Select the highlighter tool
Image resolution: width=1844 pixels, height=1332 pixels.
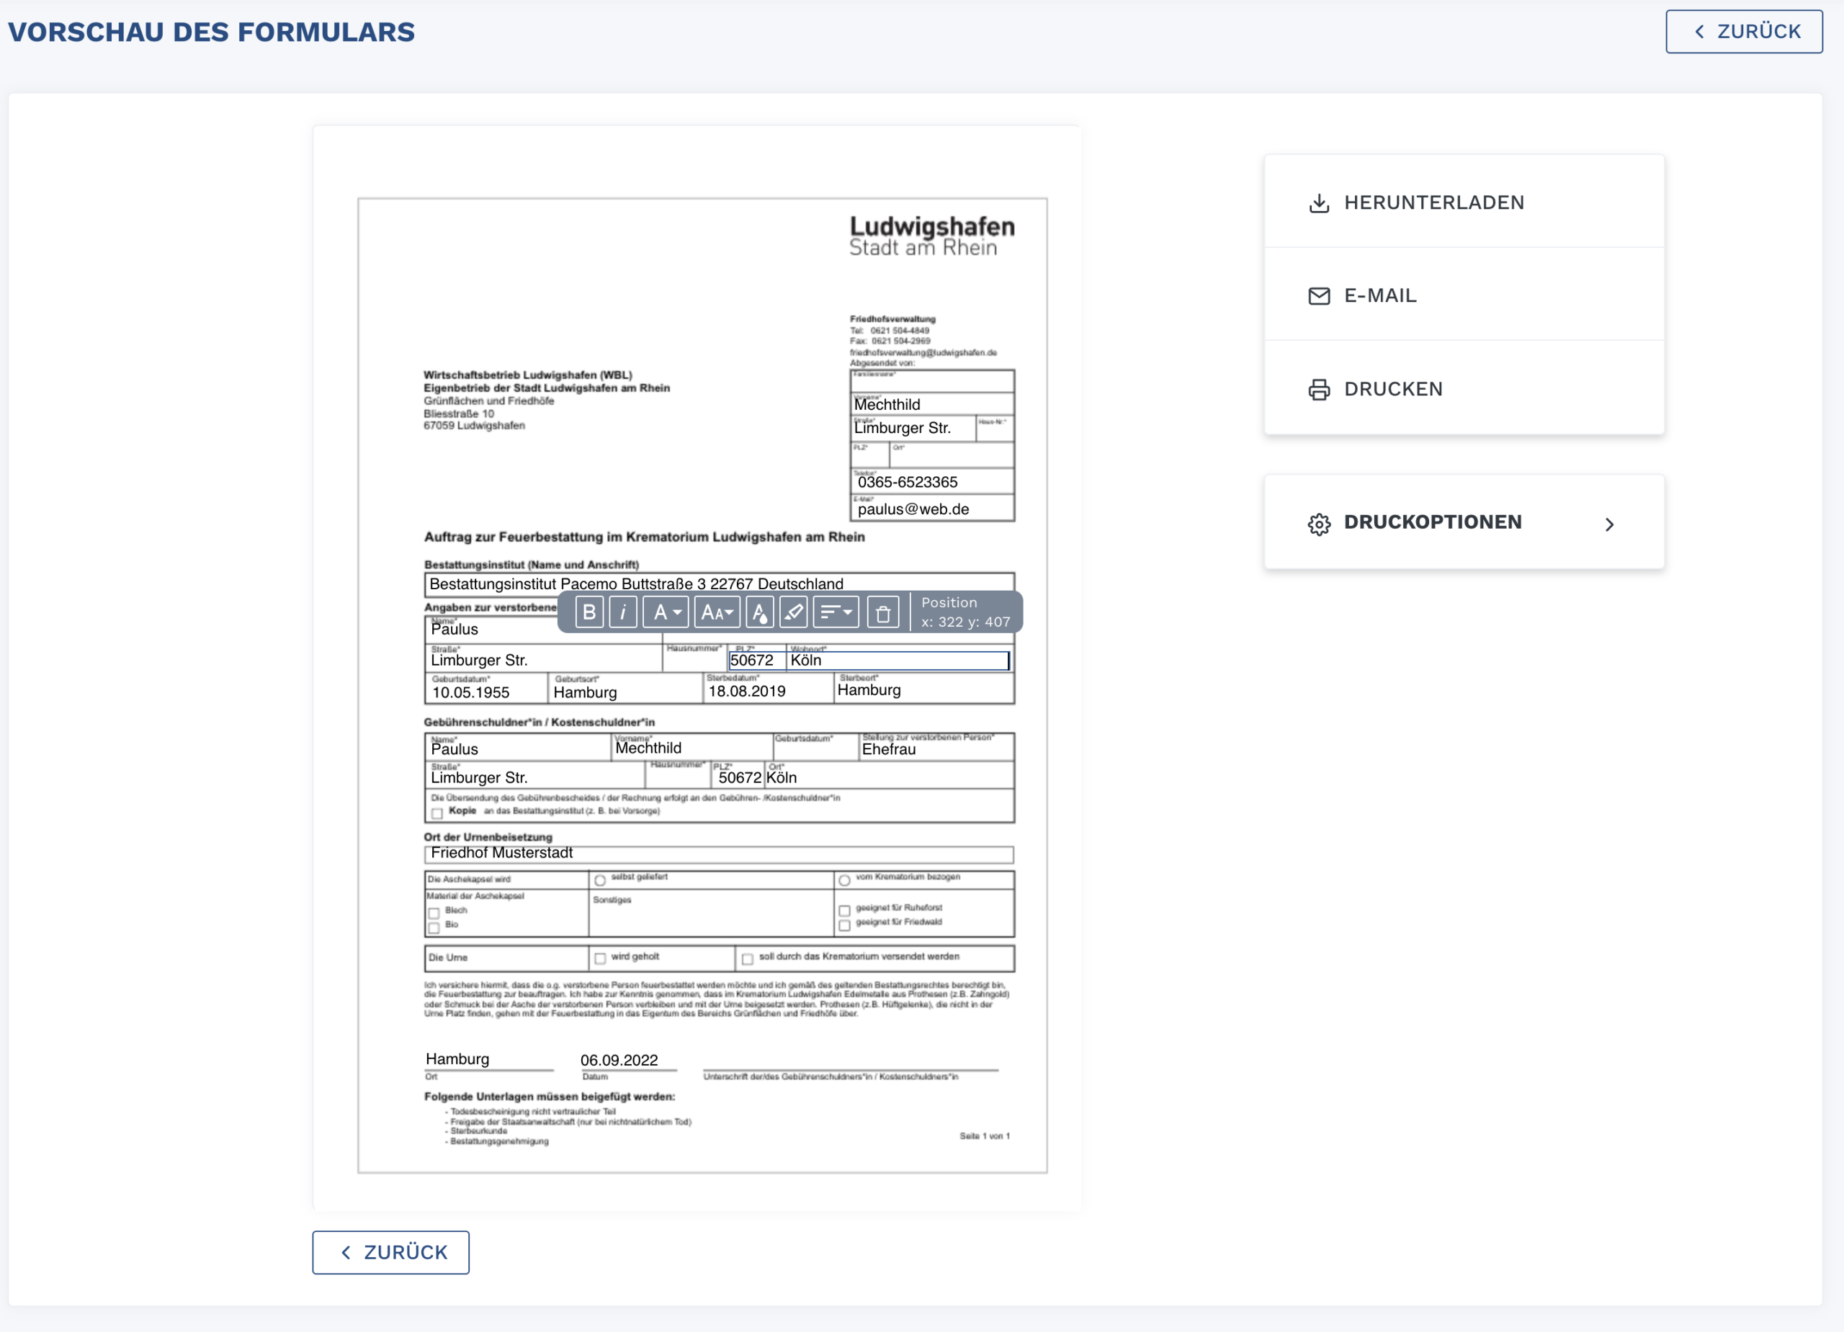pos(794,612)
